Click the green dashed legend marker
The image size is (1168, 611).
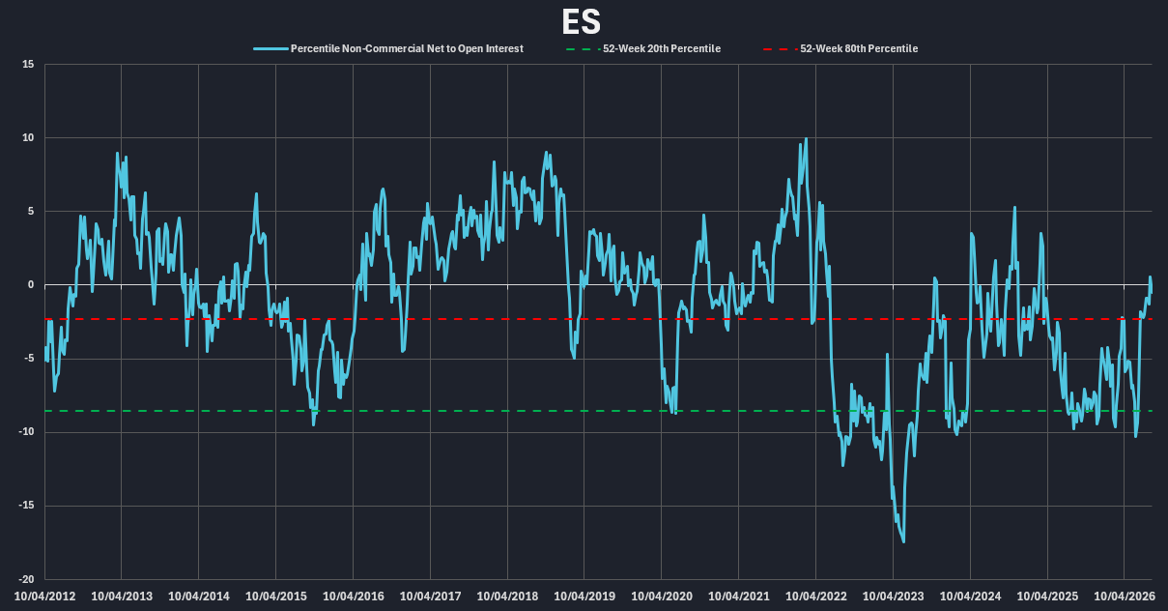(583, 48)
